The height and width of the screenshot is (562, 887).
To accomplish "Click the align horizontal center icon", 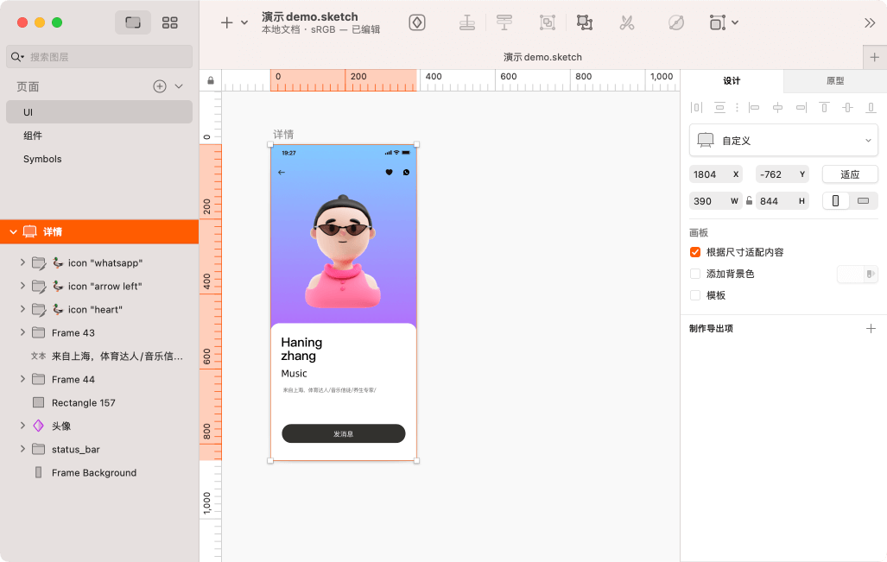I will coord(777,107).
